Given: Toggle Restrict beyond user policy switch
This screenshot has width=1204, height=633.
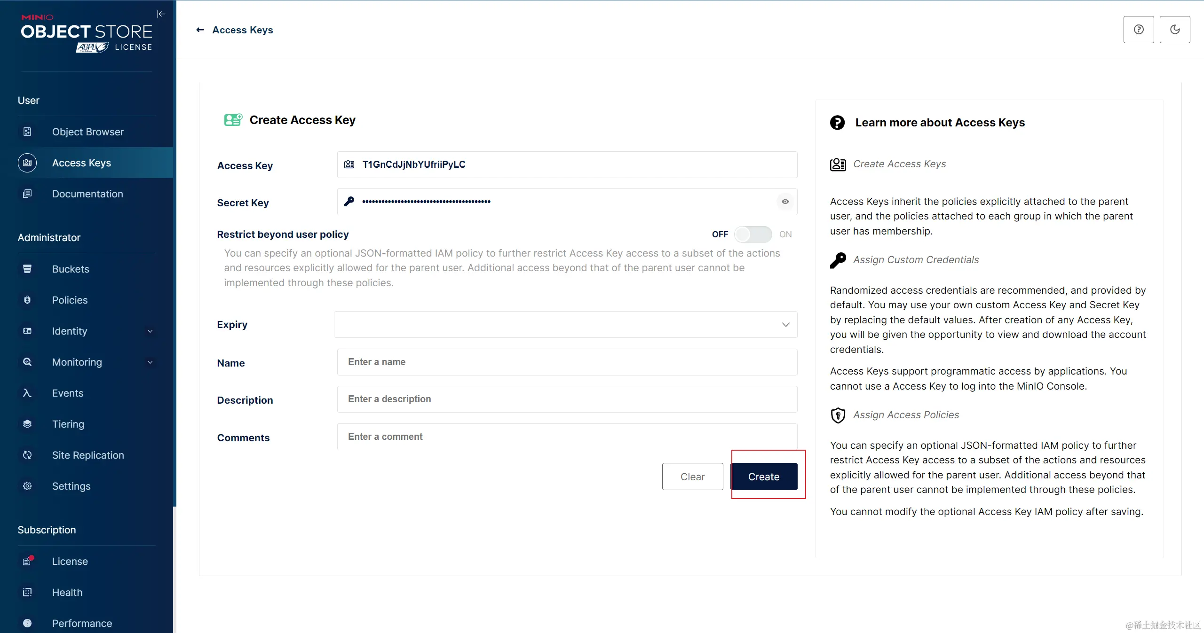Looking at the screenshot, I should pyautogui.click(x=752, y=234).
